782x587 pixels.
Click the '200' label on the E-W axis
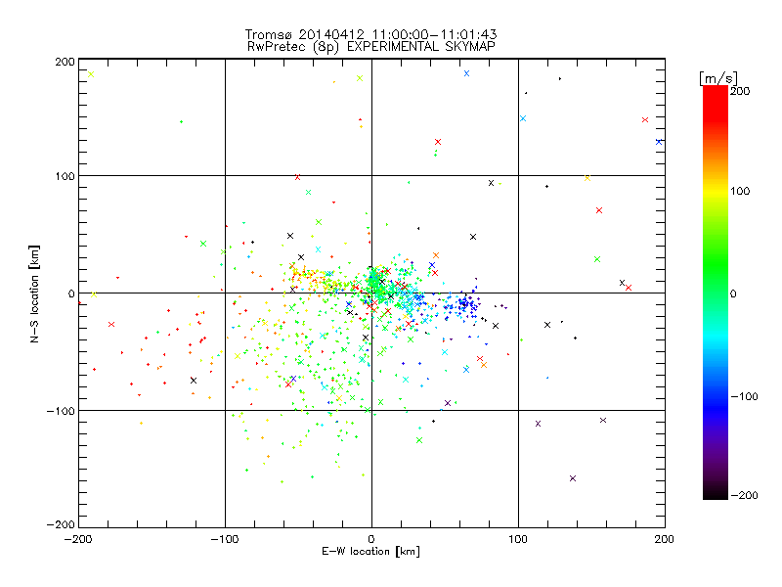point(665,539)
